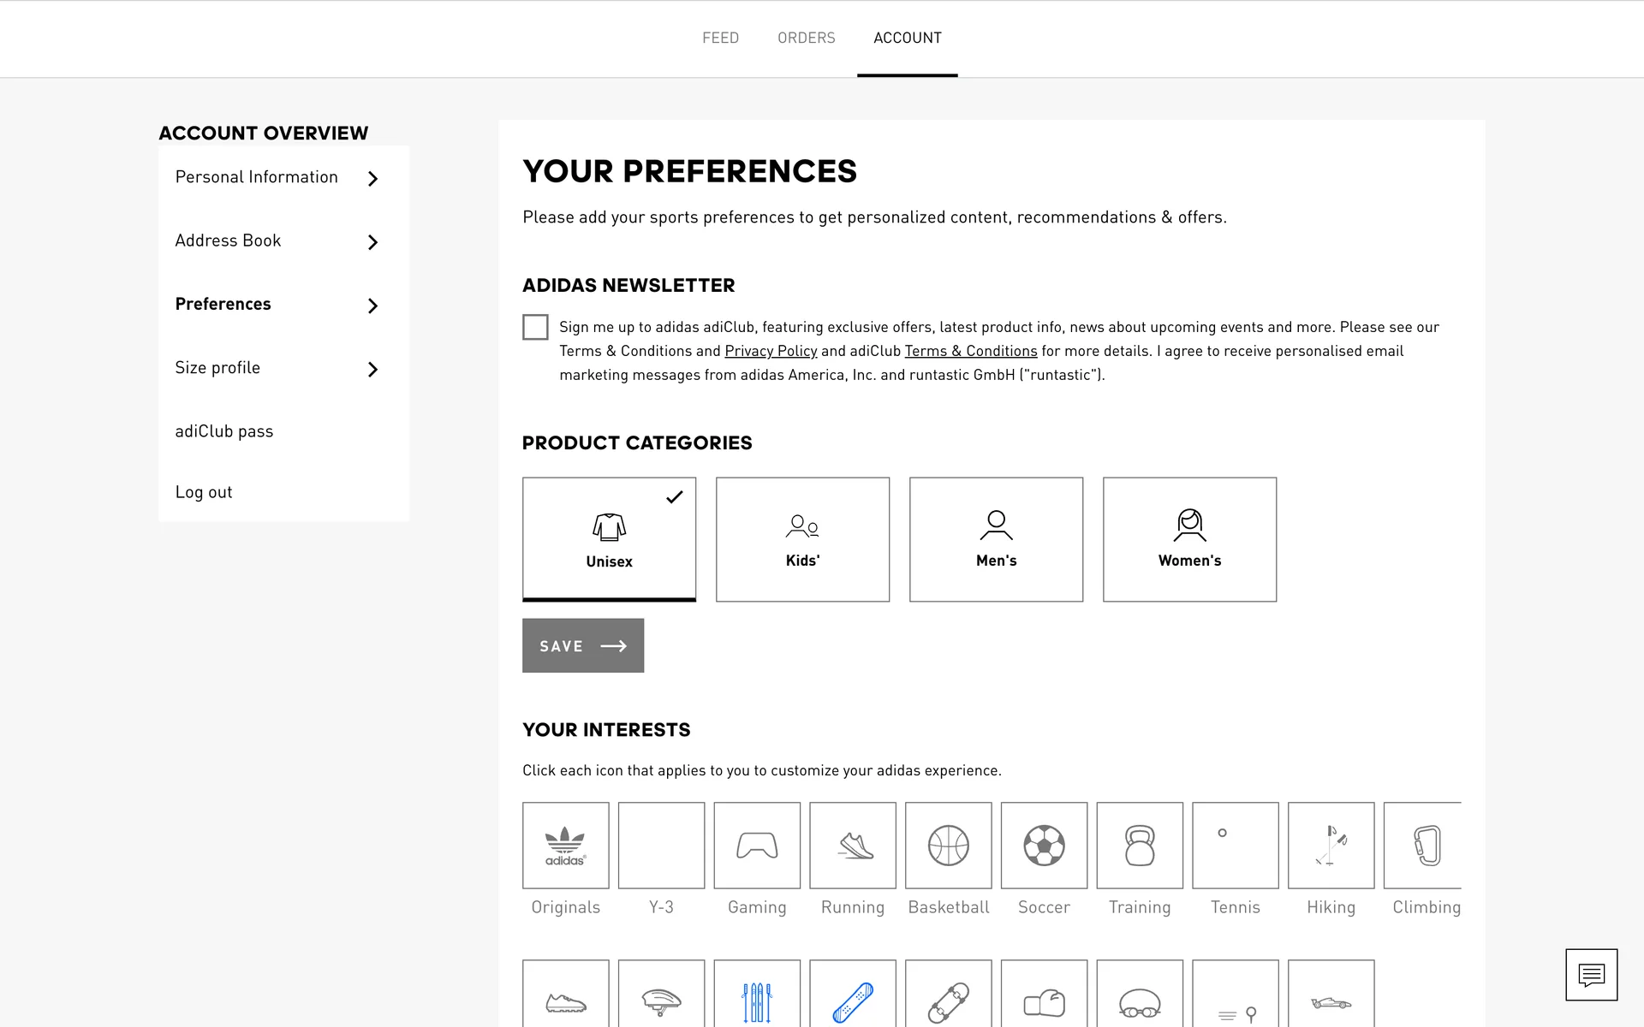Enable the adidas newsletter signup checkbox

pyautogui.click(x=535, y=327)
